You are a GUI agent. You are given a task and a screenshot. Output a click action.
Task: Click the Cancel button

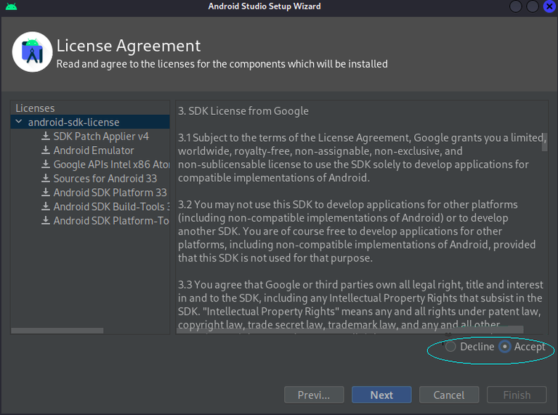[x=448, y=395]
